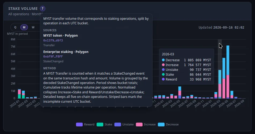Click the green Stake legend swatch
This screenshot has width=255, height=134.
click(100, 124)
